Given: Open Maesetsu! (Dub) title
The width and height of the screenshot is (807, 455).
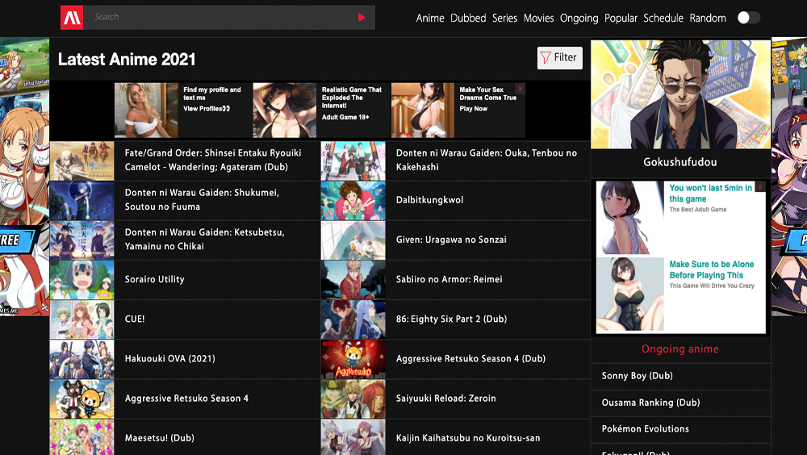Looking at the screenshot, I should click(160, 438).
